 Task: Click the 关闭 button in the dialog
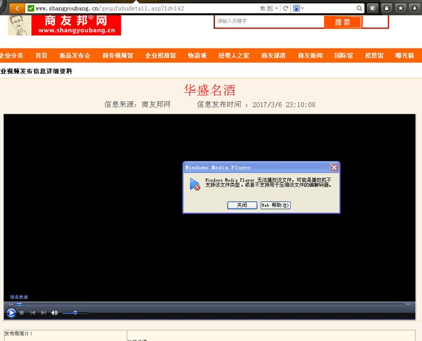coord(242,205)
